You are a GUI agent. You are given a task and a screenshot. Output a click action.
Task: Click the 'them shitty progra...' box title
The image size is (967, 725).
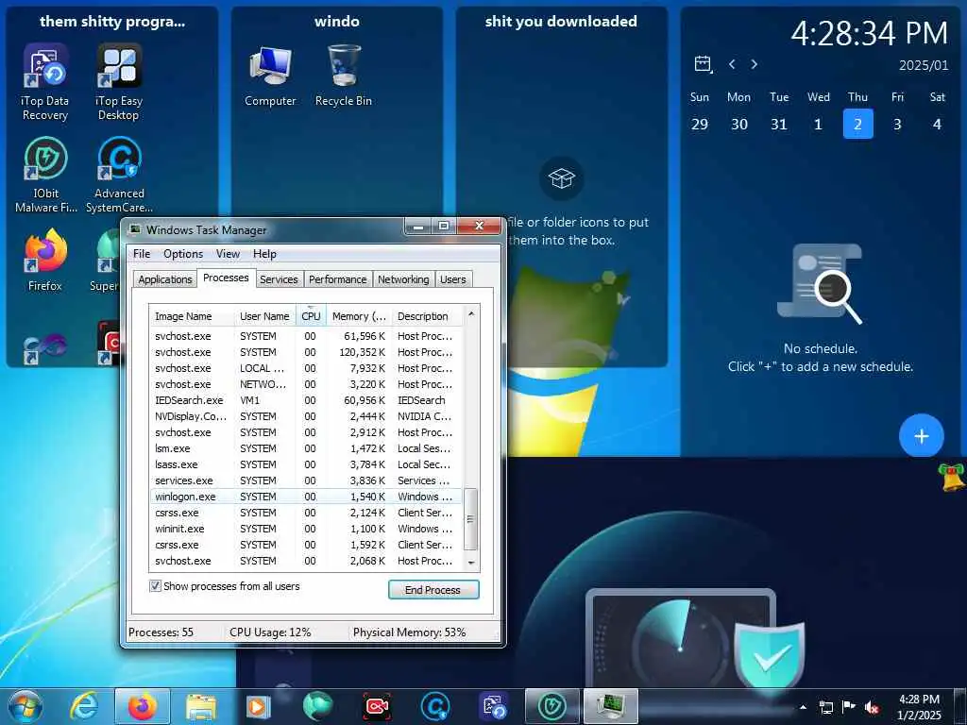tap(112, 22)
